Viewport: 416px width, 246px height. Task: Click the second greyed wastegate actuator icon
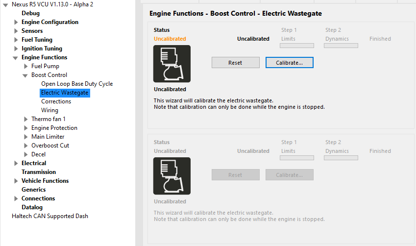coord(172,176)
